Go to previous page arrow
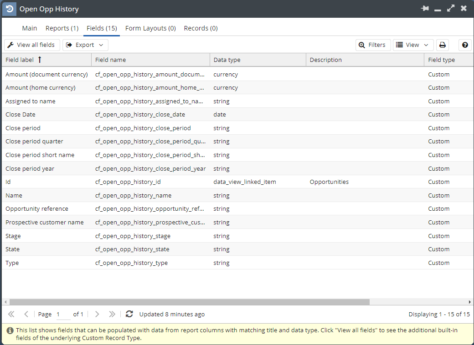 [26, 314]
